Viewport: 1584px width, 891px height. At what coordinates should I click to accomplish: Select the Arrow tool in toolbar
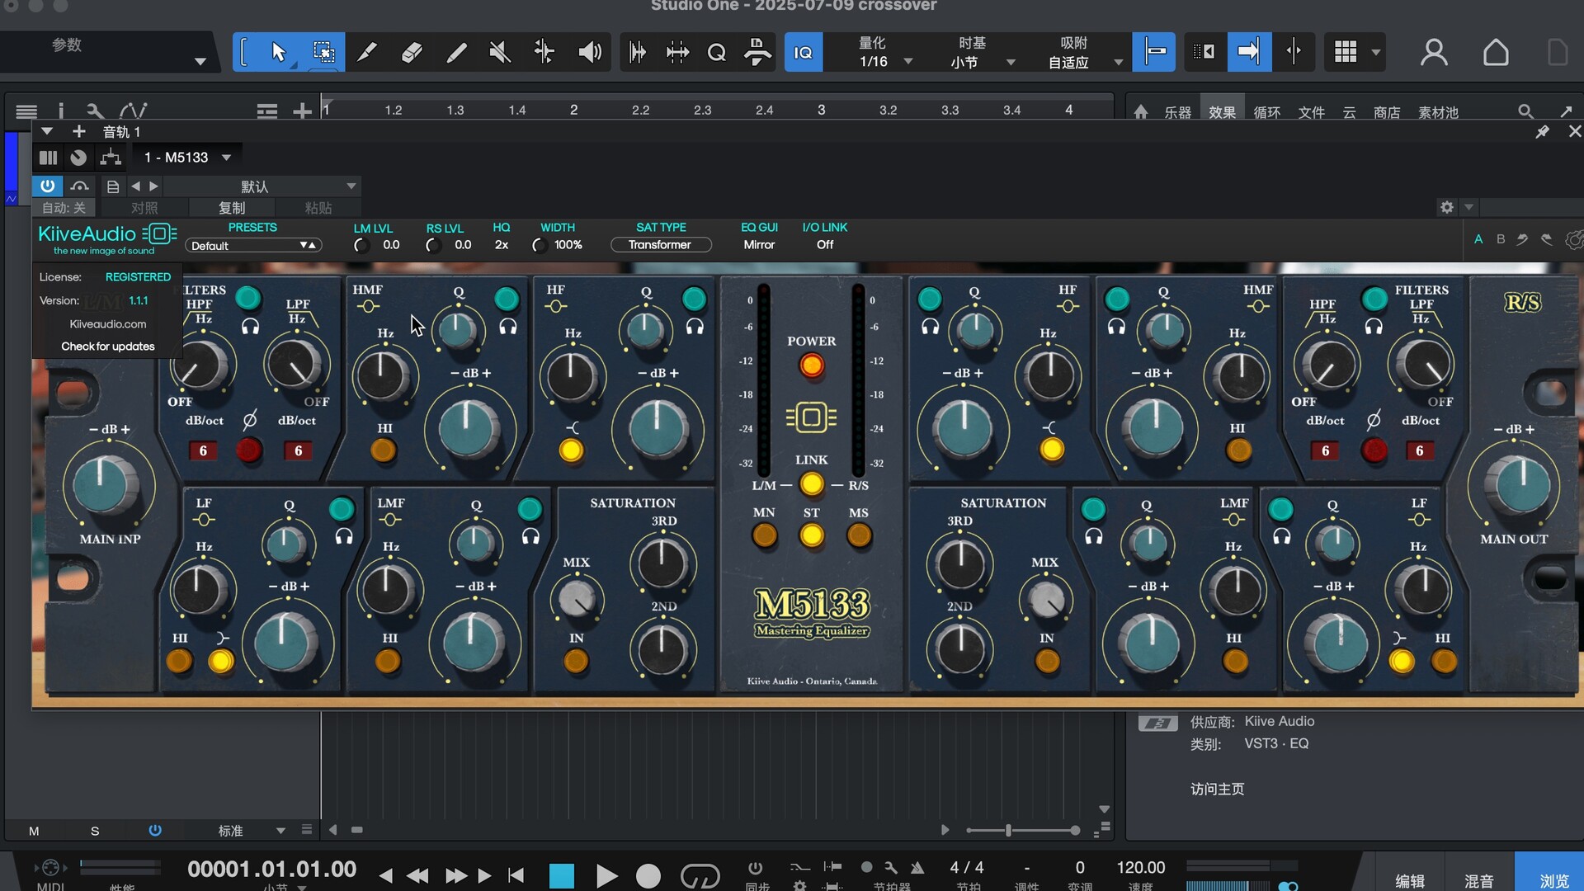tap(278, 53)
